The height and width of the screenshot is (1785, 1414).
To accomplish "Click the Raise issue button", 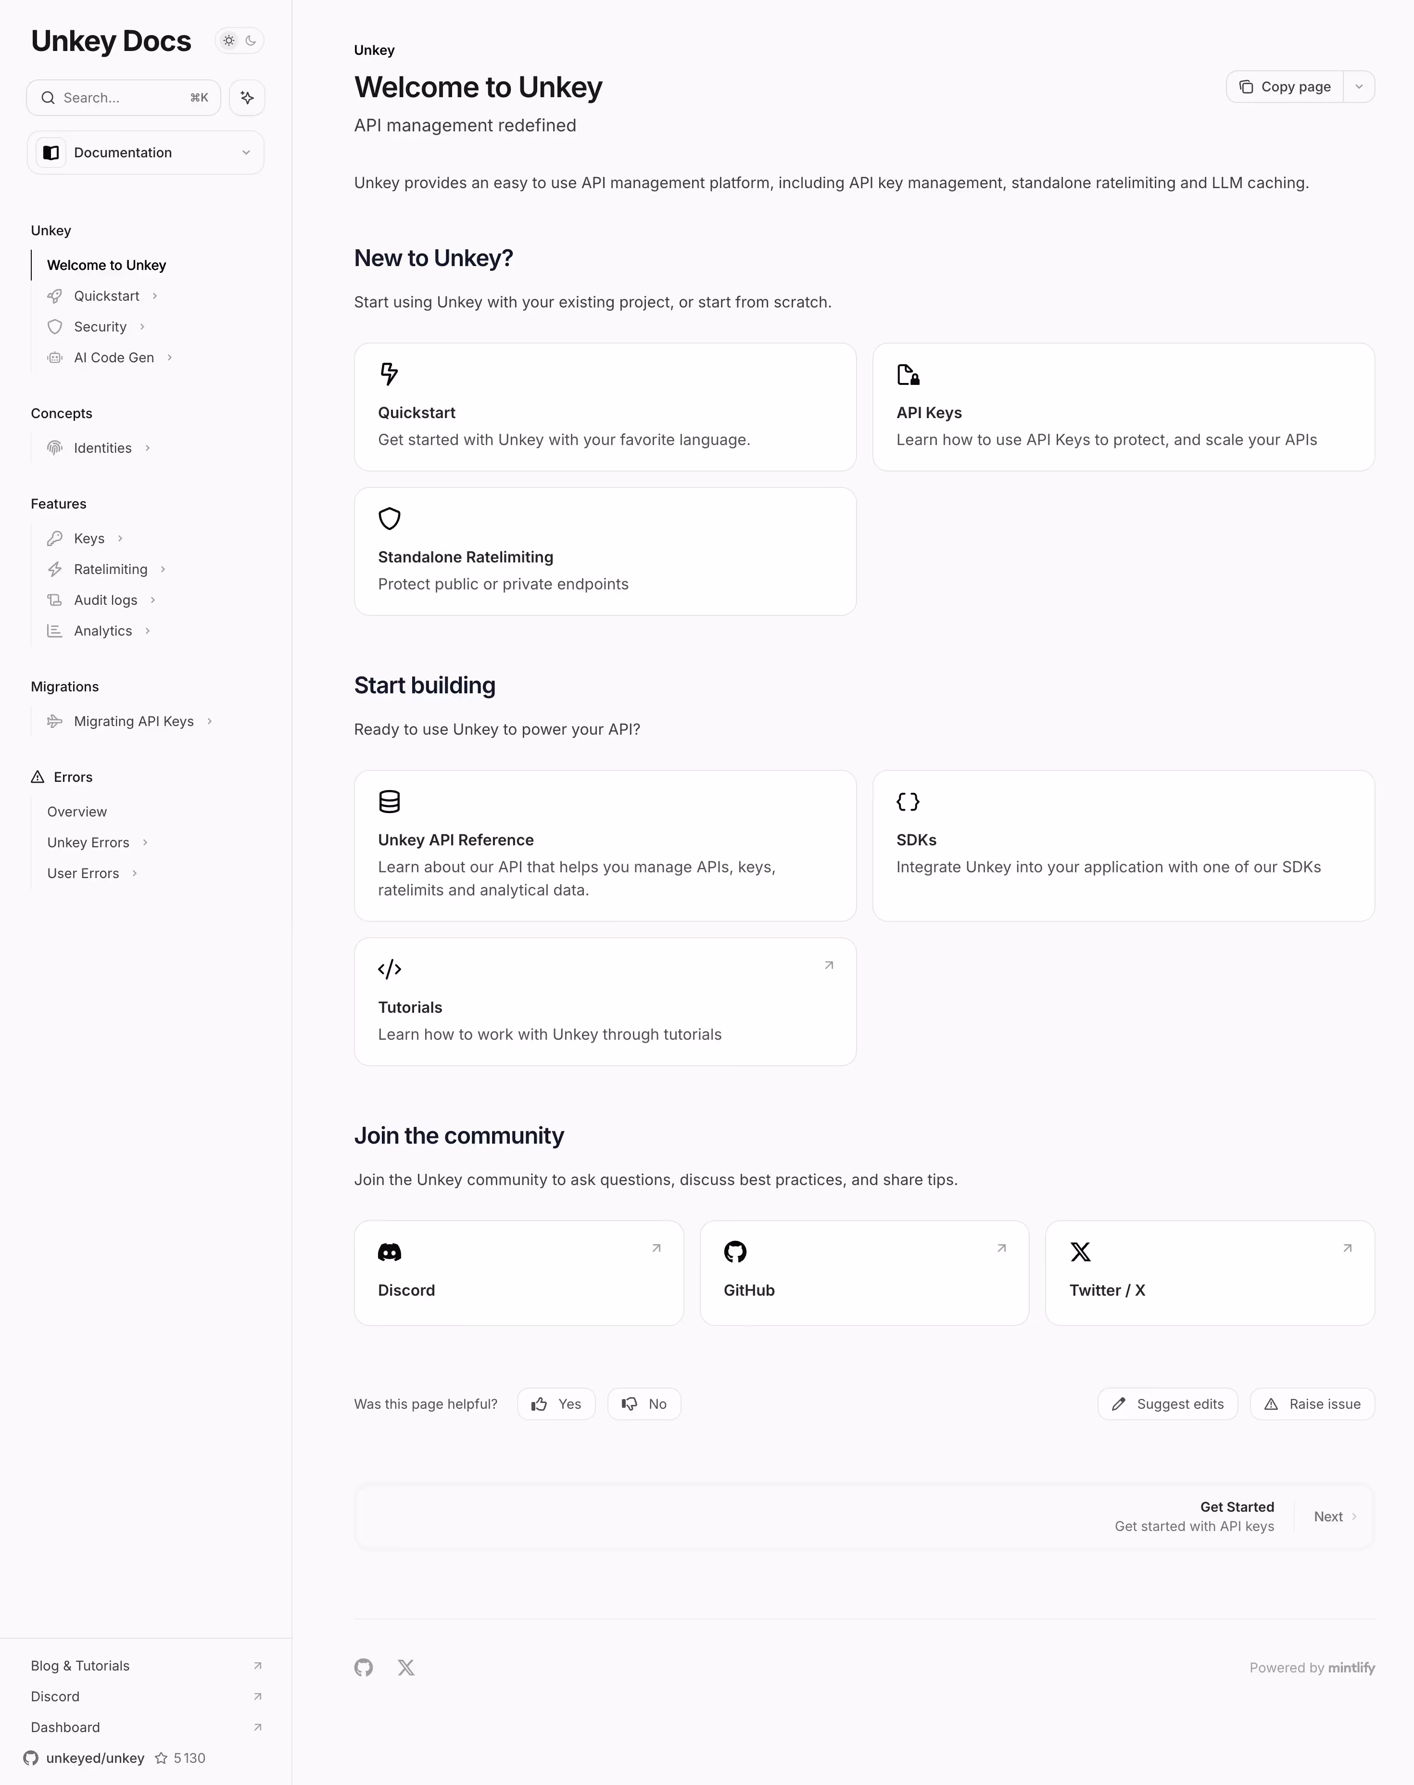I will pyautogui.click(x=1312, y=1403).
